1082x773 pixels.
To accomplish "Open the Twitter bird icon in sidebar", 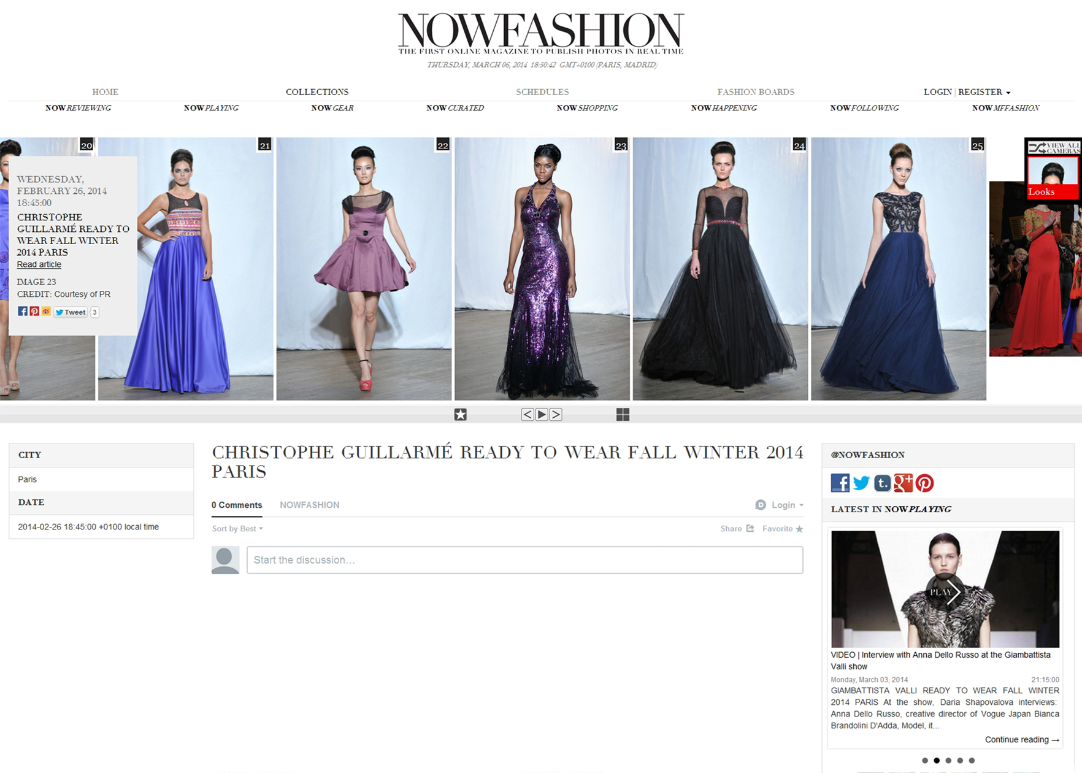I will tap(861, 483).
